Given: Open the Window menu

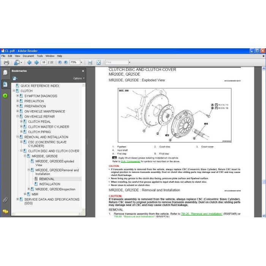Looking at the screenshot, I should [50, 56].
